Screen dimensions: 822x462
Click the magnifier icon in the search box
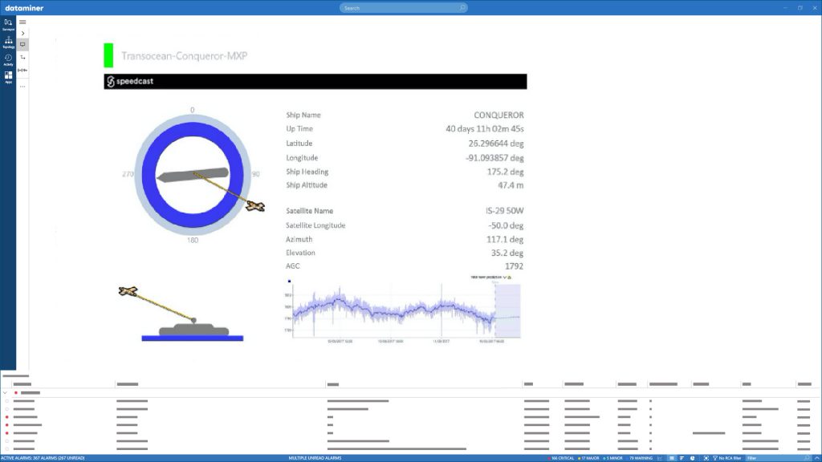tap(462, 8)
